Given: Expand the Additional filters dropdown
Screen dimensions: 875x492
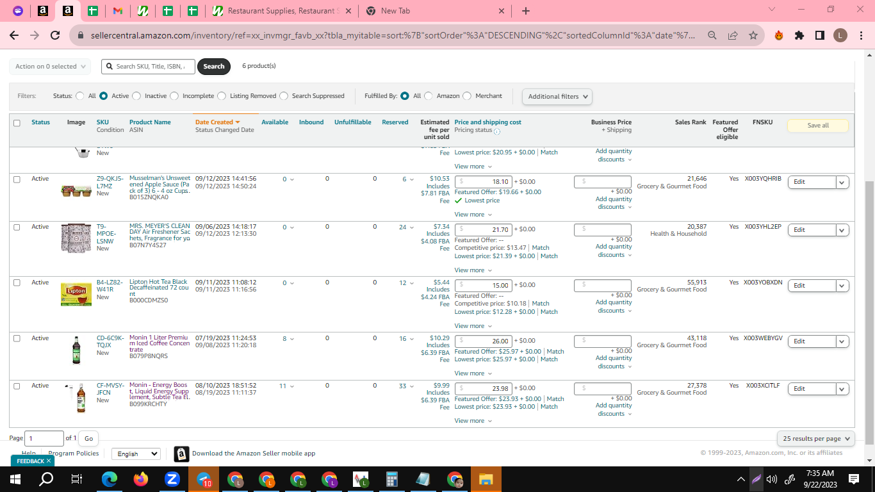Looking at the screenshot, I should (557, 97).
